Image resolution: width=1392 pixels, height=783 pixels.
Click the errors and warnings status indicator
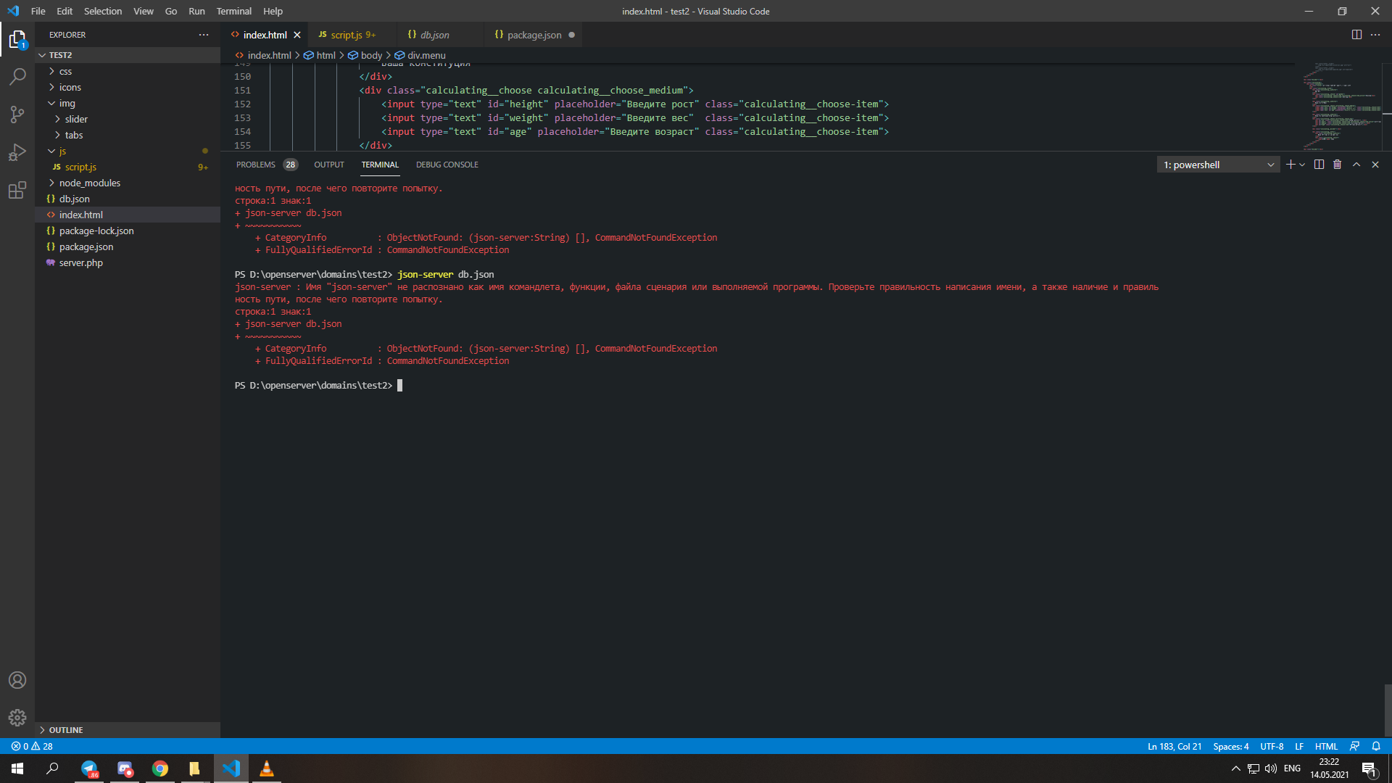[32, 746]
